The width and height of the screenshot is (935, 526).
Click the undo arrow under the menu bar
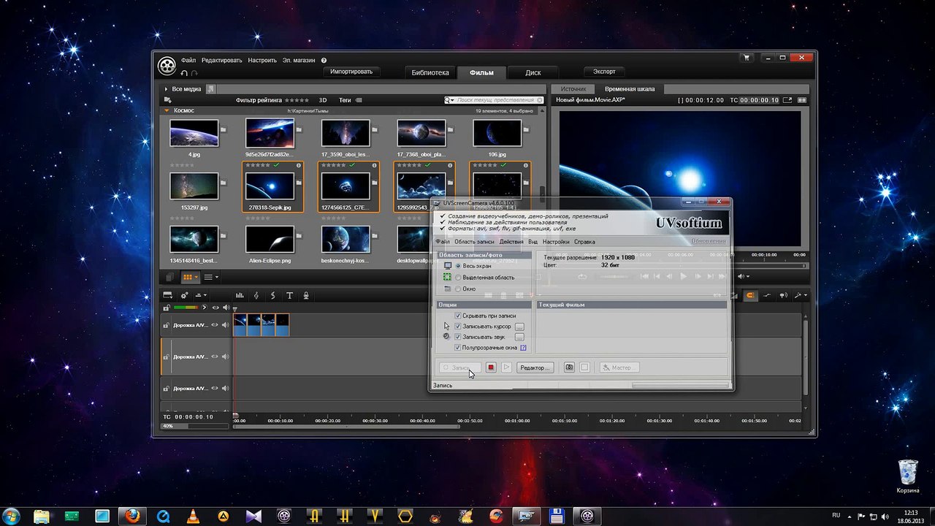pos(185,72)
